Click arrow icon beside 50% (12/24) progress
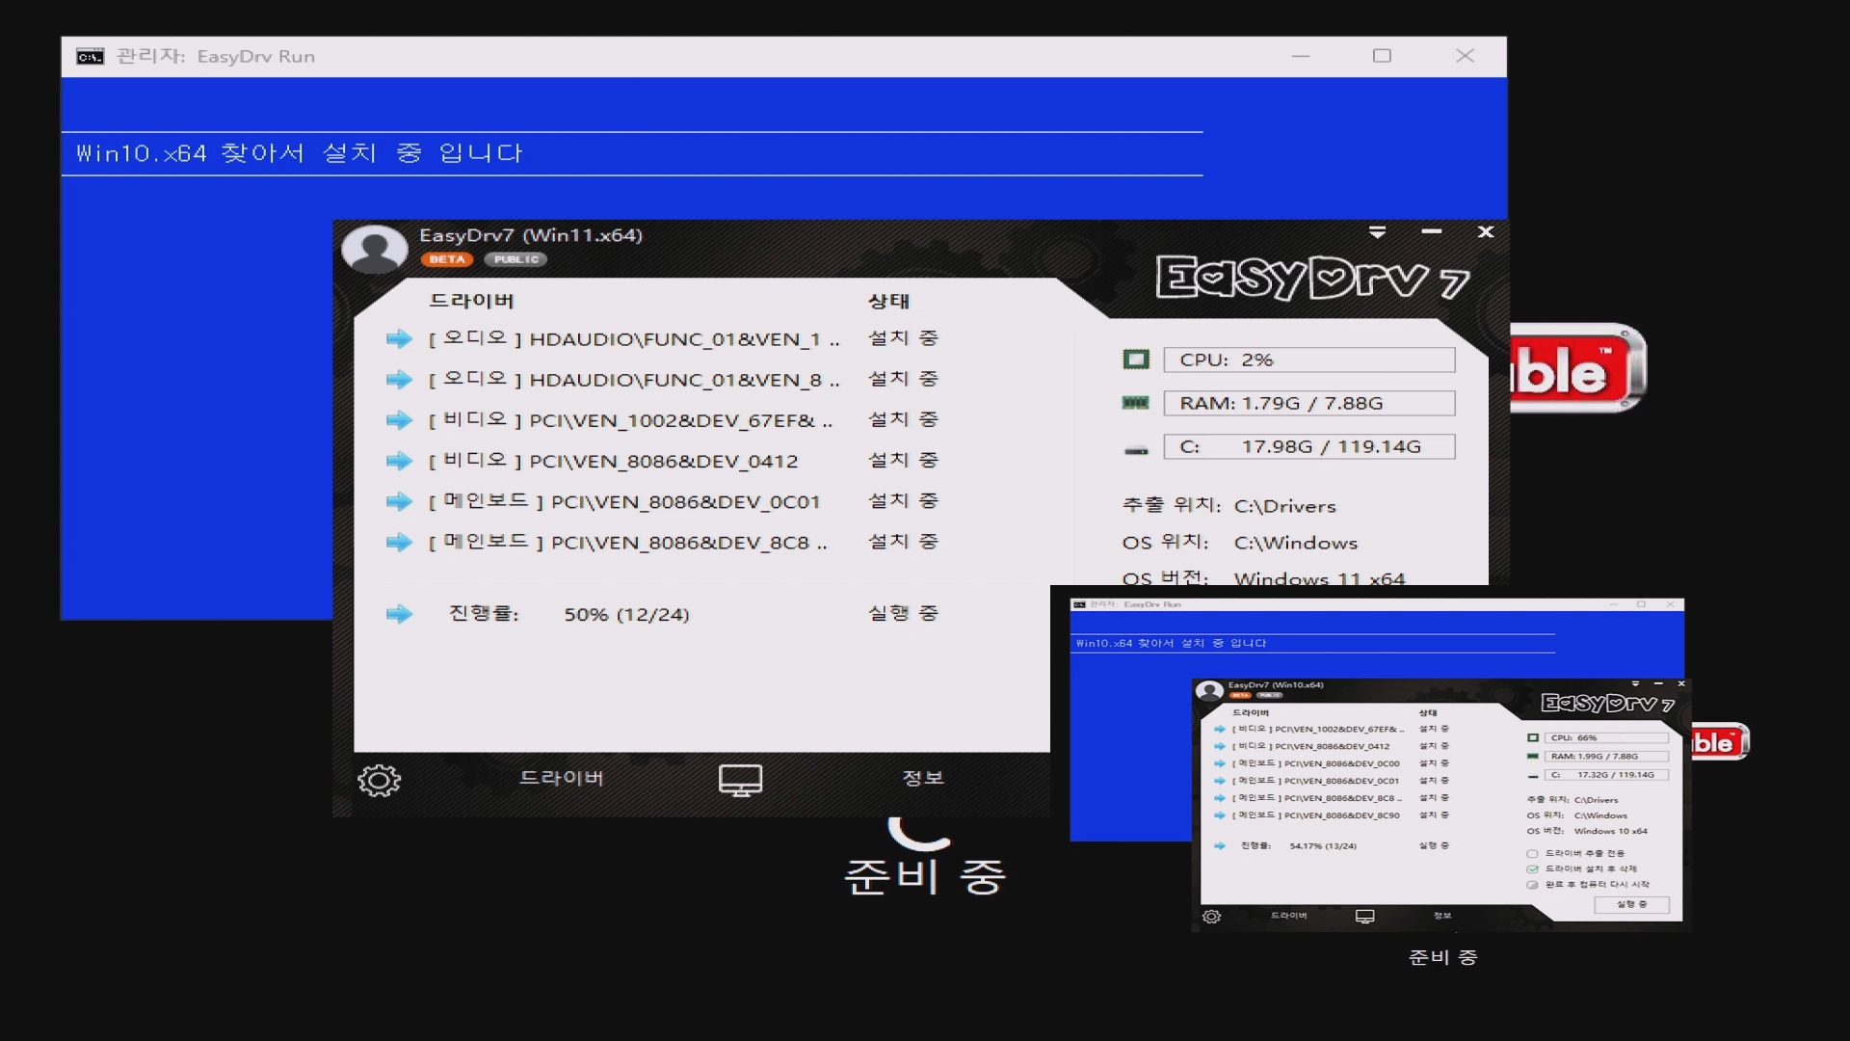Viewport: 1850px width, 1041px height. (399, 614)
